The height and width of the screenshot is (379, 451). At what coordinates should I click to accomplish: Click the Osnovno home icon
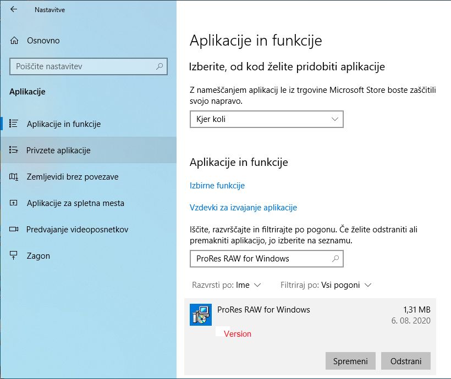pyautogui.click(x=14, y=41)
